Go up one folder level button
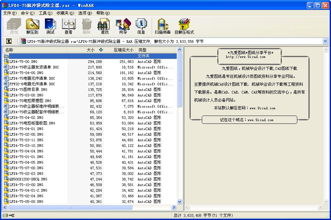Screen dimensions: 331x220 9,41
